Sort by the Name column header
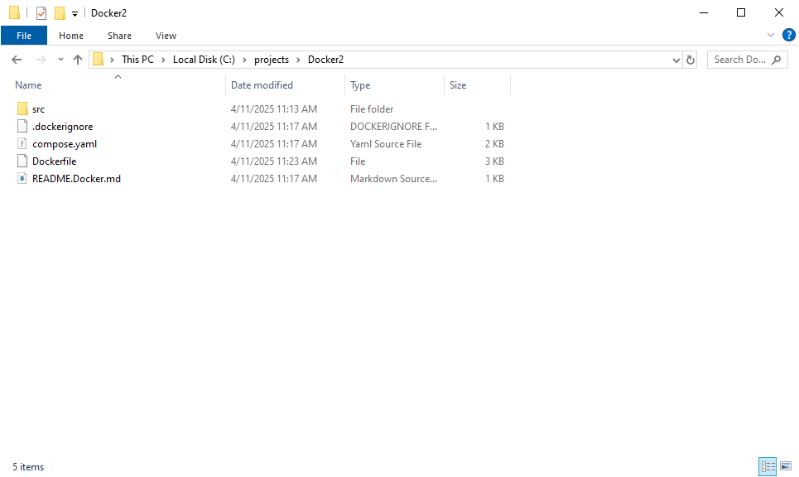The image size is (799, 477). tap(28, 85)
